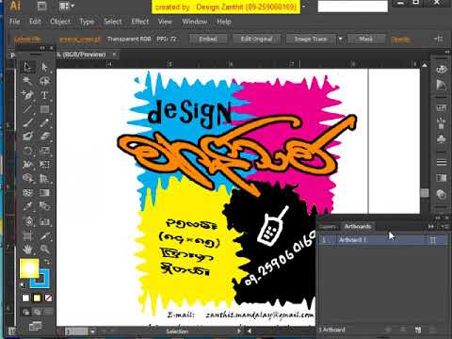The image size is (452, 339).
Task: Select the Selection tool (black arrow)
Action: coord(27,67)
